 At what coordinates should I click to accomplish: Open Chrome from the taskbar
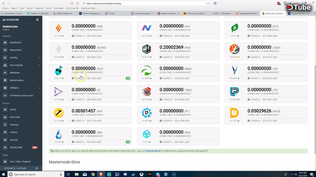93,175
